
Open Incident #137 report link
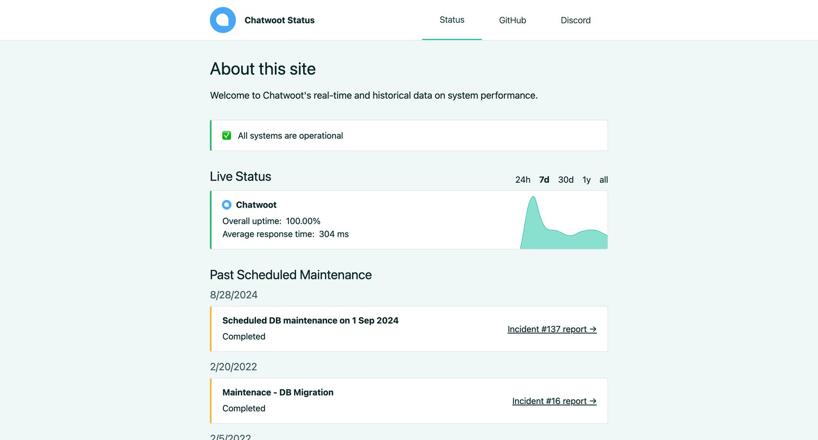tap(552, 329)
